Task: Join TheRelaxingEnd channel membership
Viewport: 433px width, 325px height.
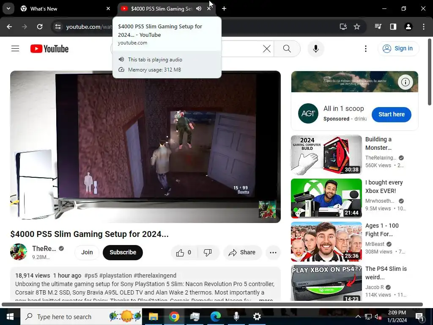Action: 87,252
